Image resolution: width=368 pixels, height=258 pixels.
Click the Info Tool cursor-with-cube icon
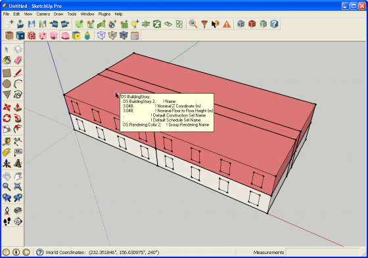pyautogui.click(x=216, y=24)
